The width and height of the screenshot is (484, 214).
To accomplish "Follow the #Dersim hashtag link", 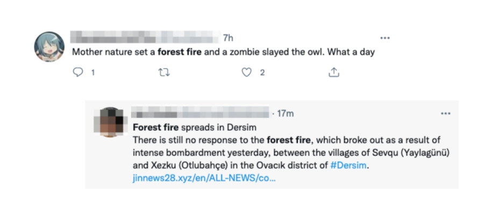I will click(x=348, y=165).
